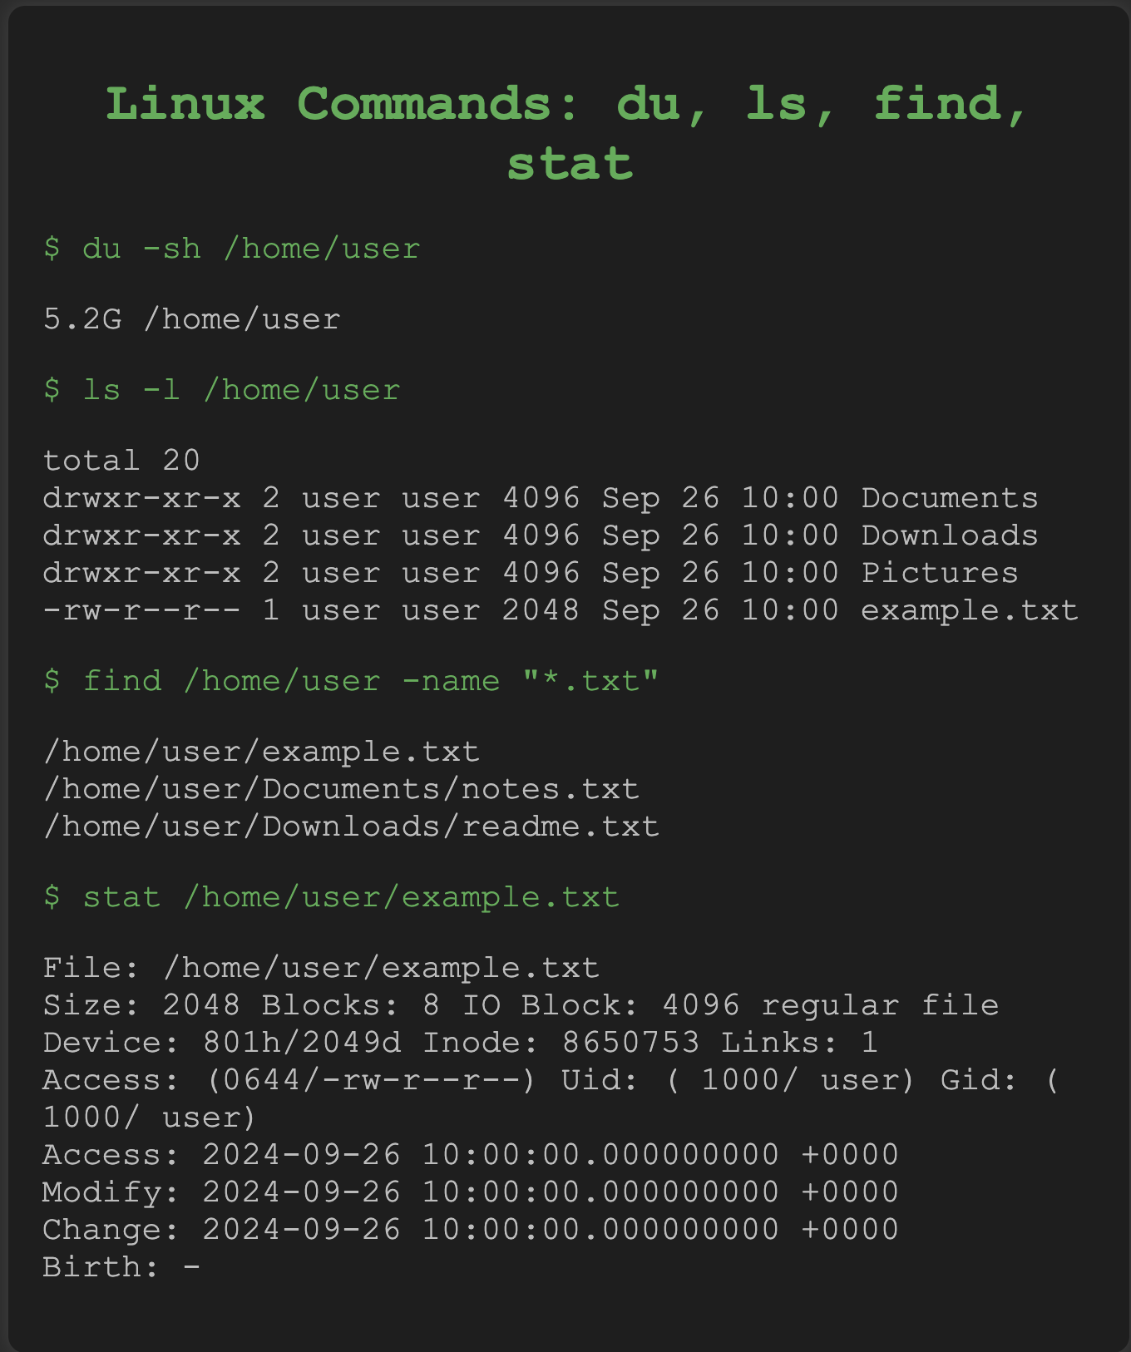
Task: Select the 'du -sh /home/user' command line
Action: pos(232,249)
